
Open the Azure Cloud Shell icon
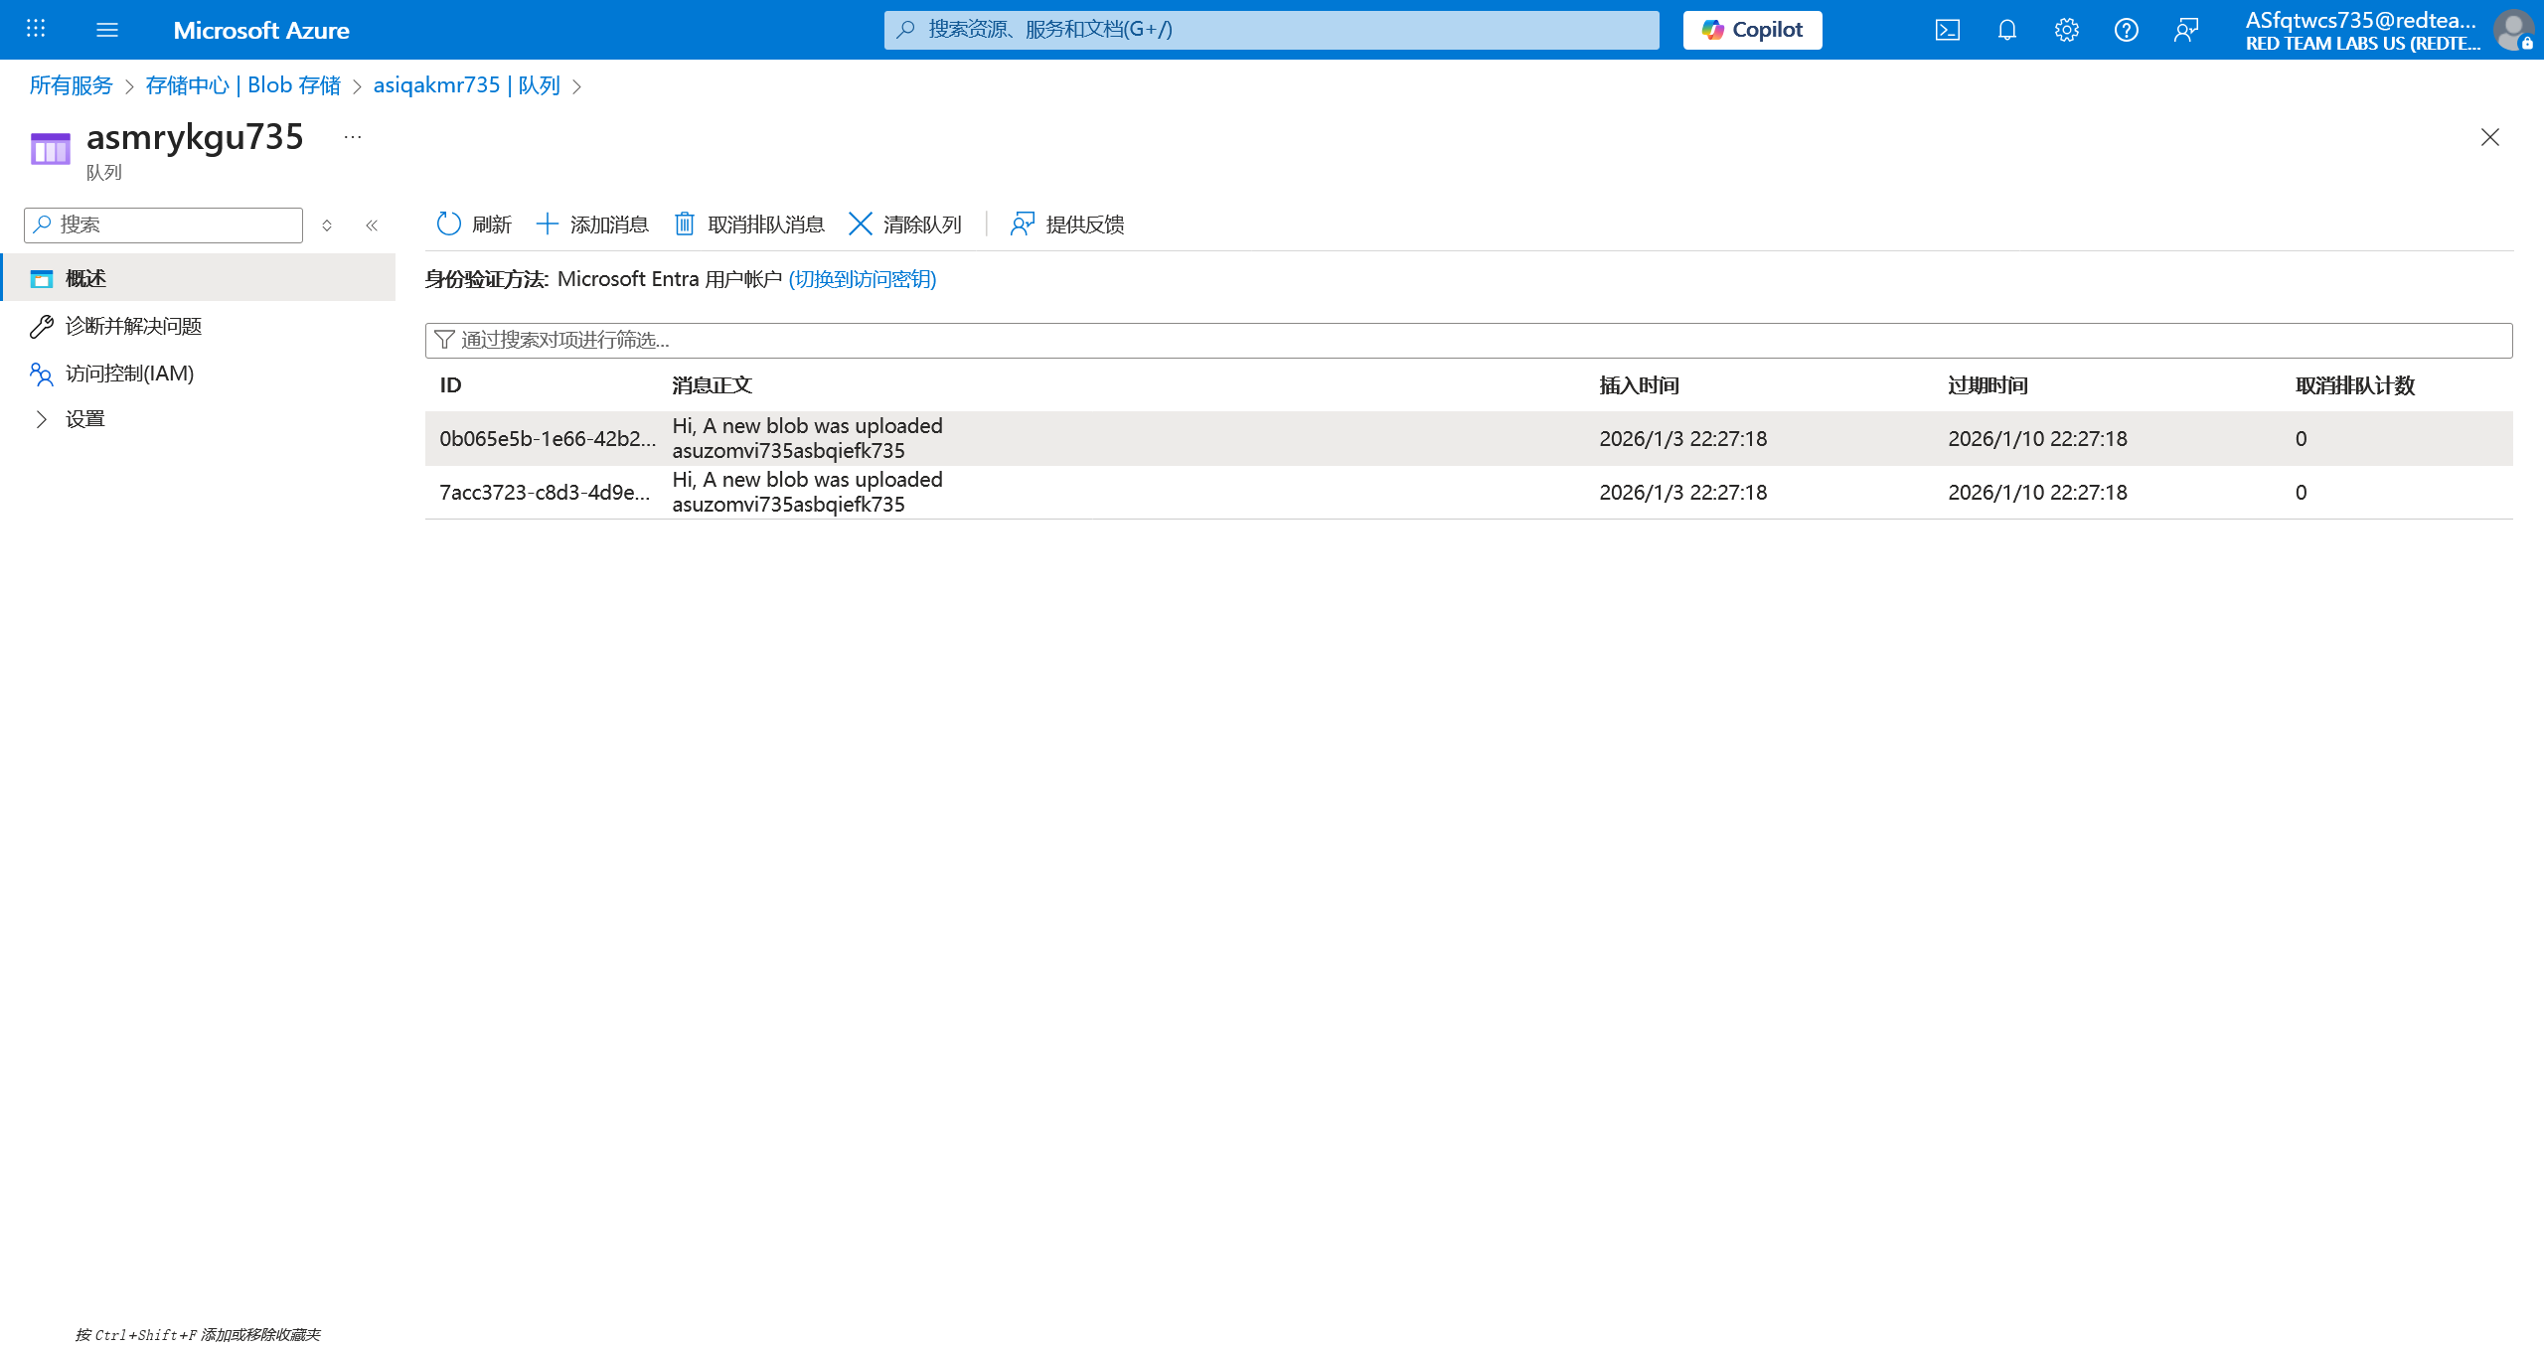pyautogui.click(x=1947, y=30)
